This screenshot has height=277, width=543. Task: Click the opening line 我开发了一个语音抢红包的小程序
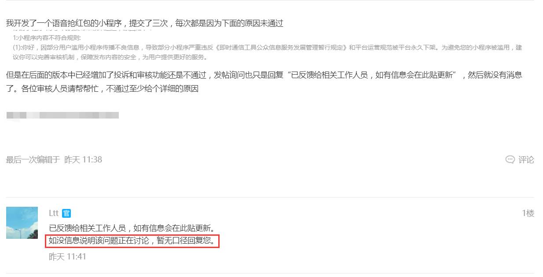(66, 23)
